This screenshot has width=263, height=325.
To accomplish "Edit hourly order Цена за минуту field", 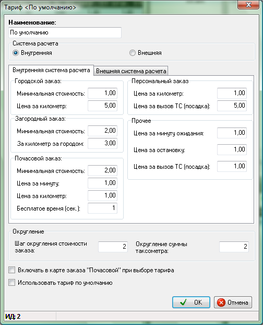I will click(102, 183).
